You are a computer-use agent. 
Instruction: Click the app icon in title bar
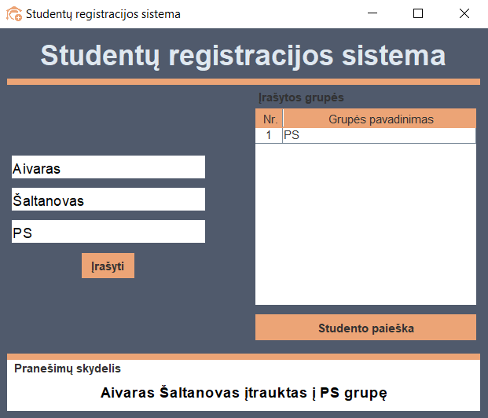[x=14, y=14]
